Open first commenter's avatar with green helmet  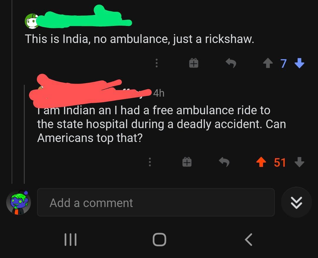point(31,21)
